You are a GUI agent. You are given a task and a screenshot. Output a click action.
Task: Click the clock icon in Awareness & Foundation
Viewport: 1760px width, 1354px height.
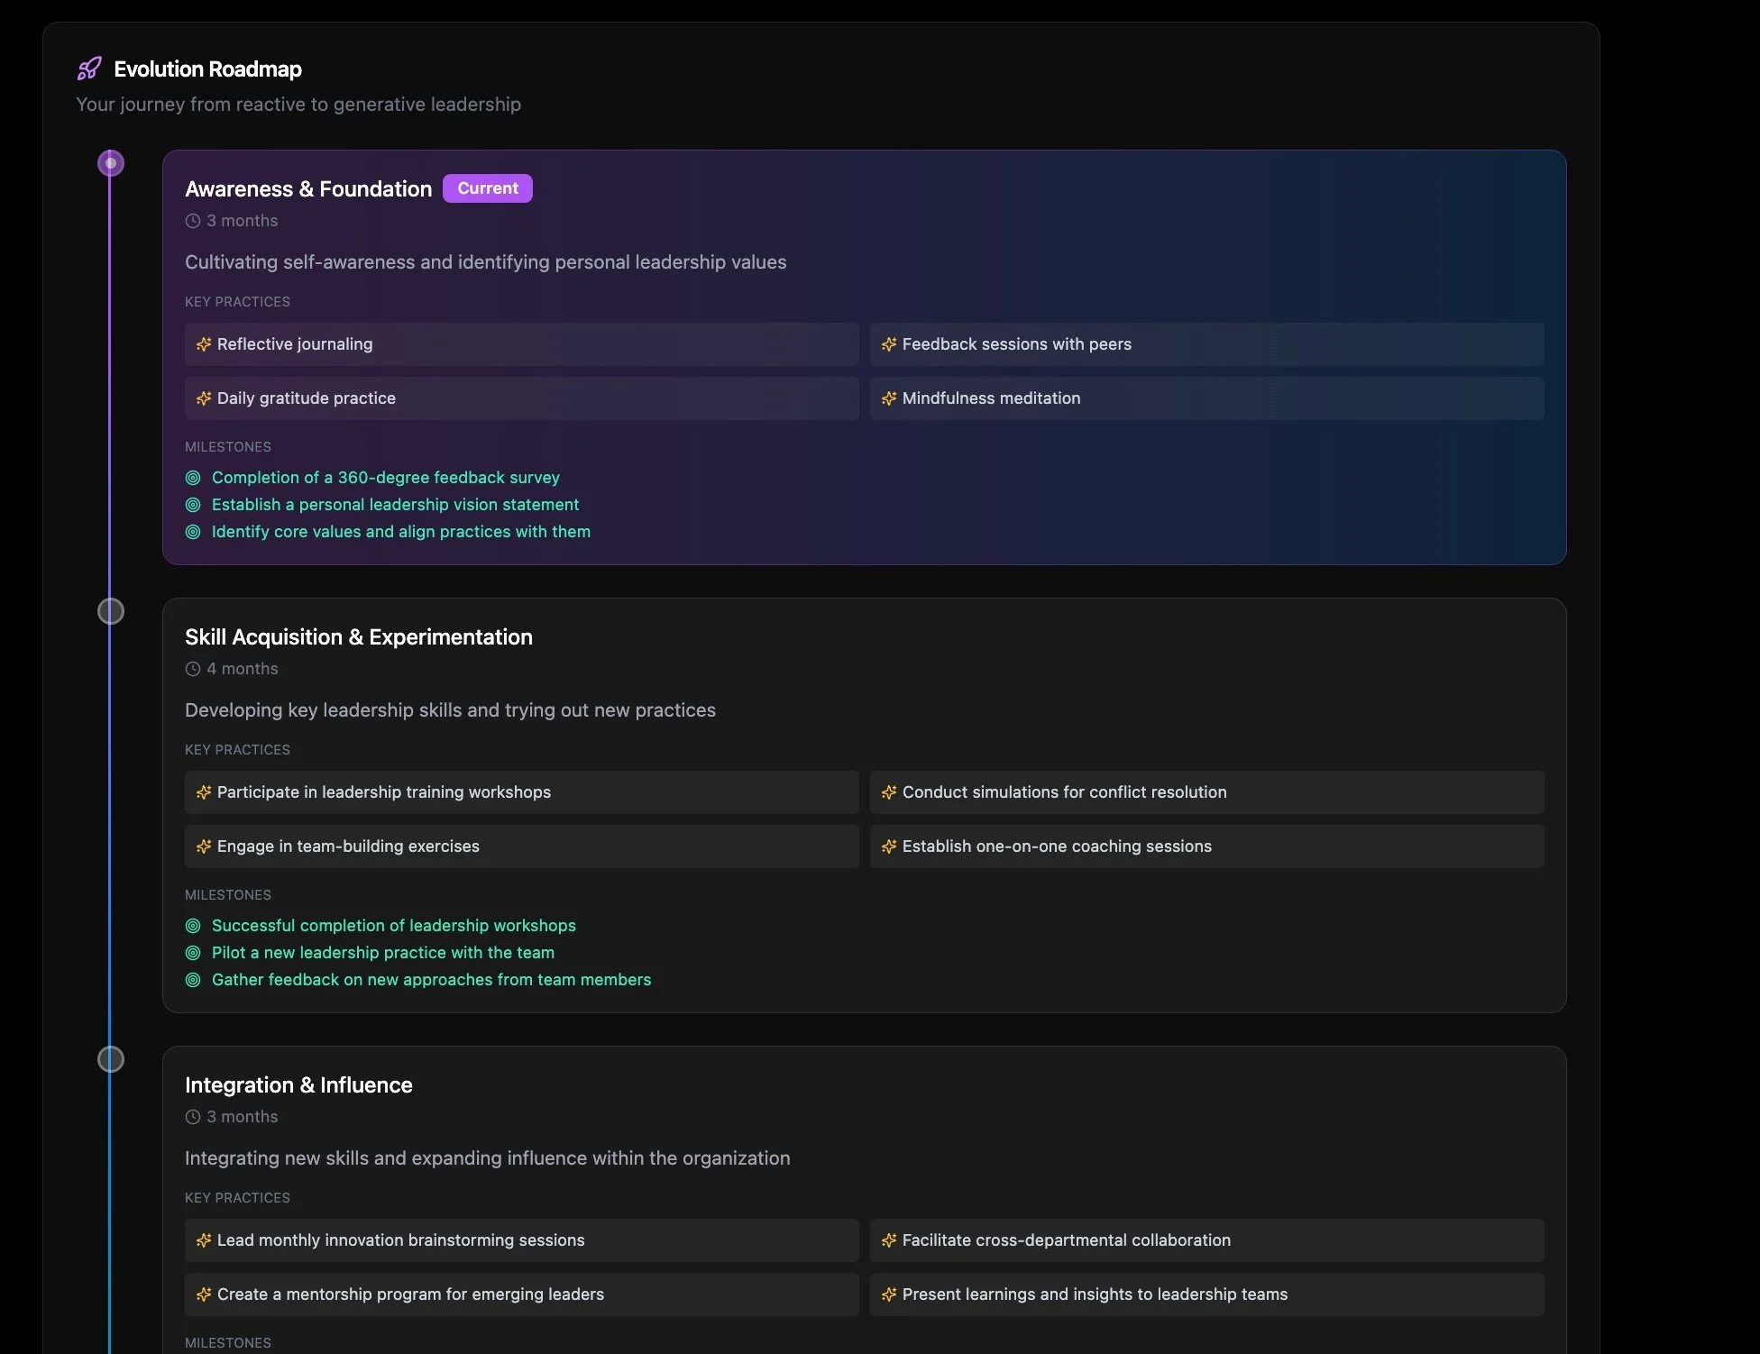coord(193,221)
